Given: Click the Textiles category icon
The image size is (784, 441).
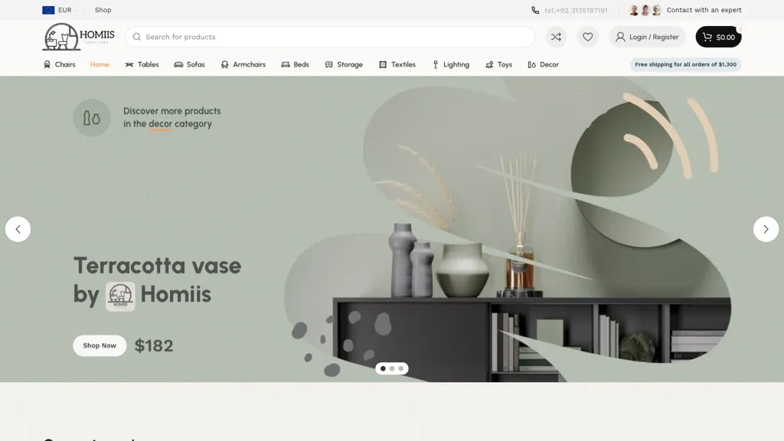Looking at the screenshot, I should point(383,64).
